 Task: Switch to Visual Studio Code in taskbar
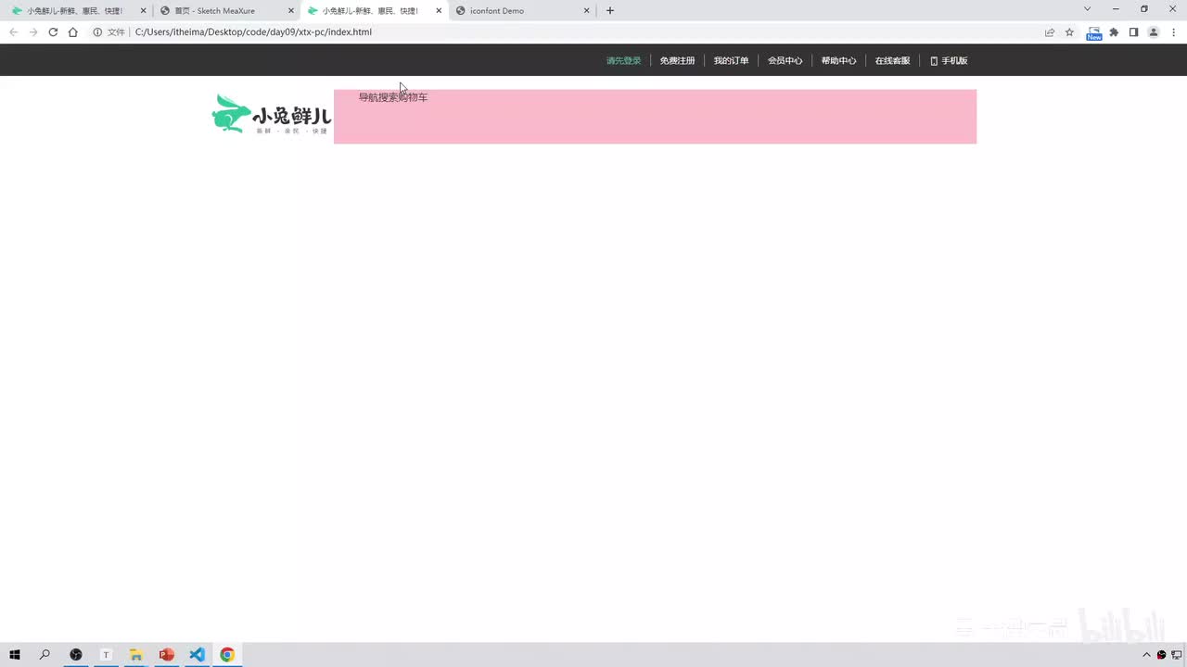click(197, 654)
